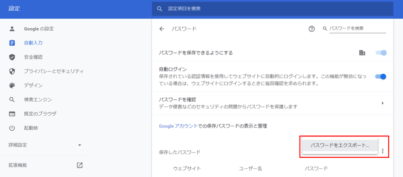Viewport: 403px width, 177px height.
Task: Expand 詳細設定 dropdown arrow
Action: (79, 145)
